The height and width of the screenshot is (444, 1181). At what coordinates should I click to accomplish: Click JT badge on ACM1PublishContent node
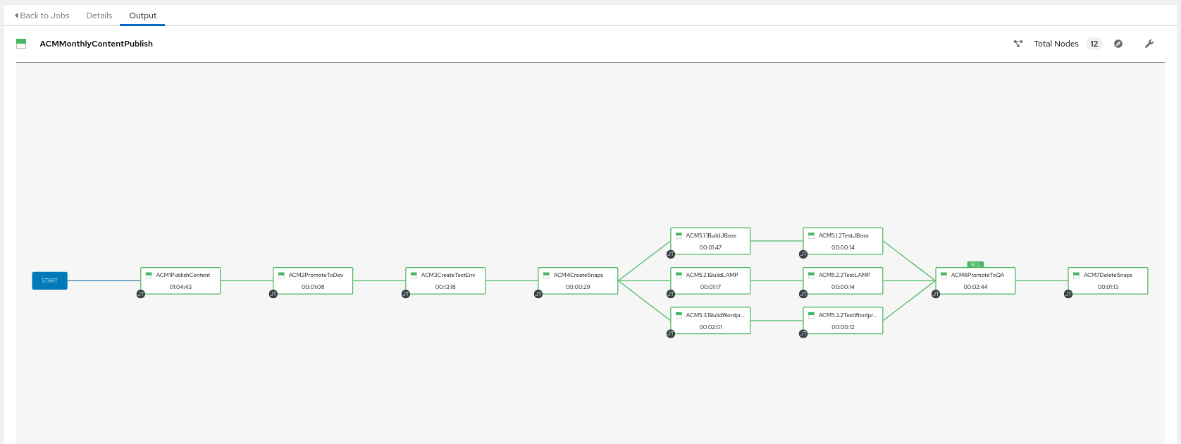click(141, 294)
